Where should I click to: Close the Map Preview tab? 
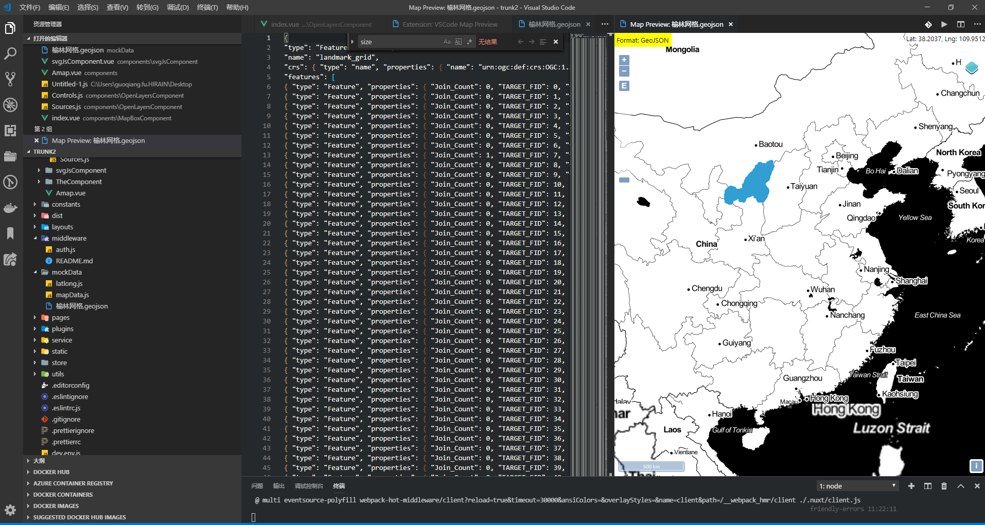[730, 24]
